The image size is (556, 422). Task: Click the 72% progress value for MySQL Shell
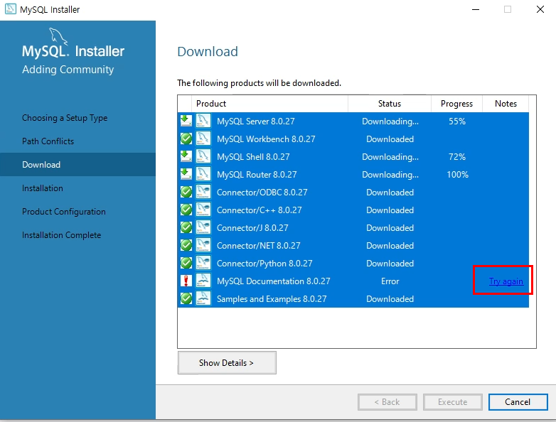tap(457, 156)
